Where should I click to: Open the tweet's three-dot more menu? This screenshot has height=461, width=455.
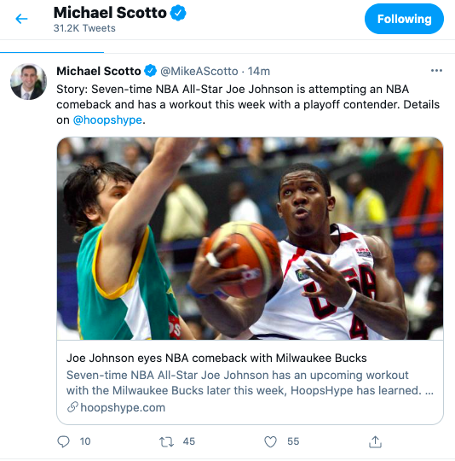click(x=436, y=71)
